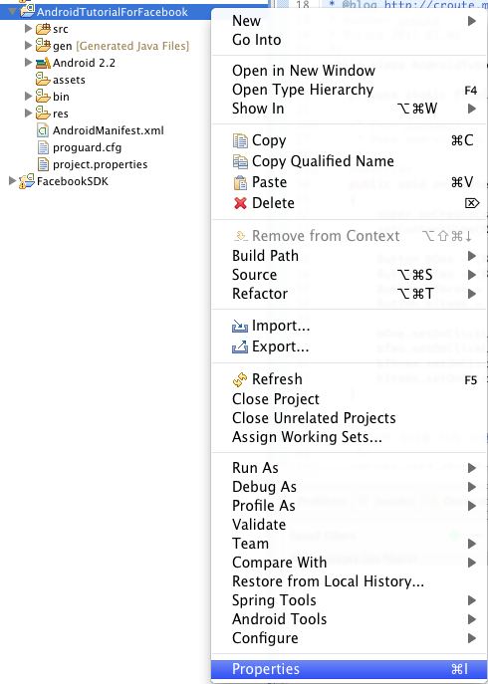This screenshot has height=684, width=488.
Task: Select the assets folder label
Action: tap(69, 80)
